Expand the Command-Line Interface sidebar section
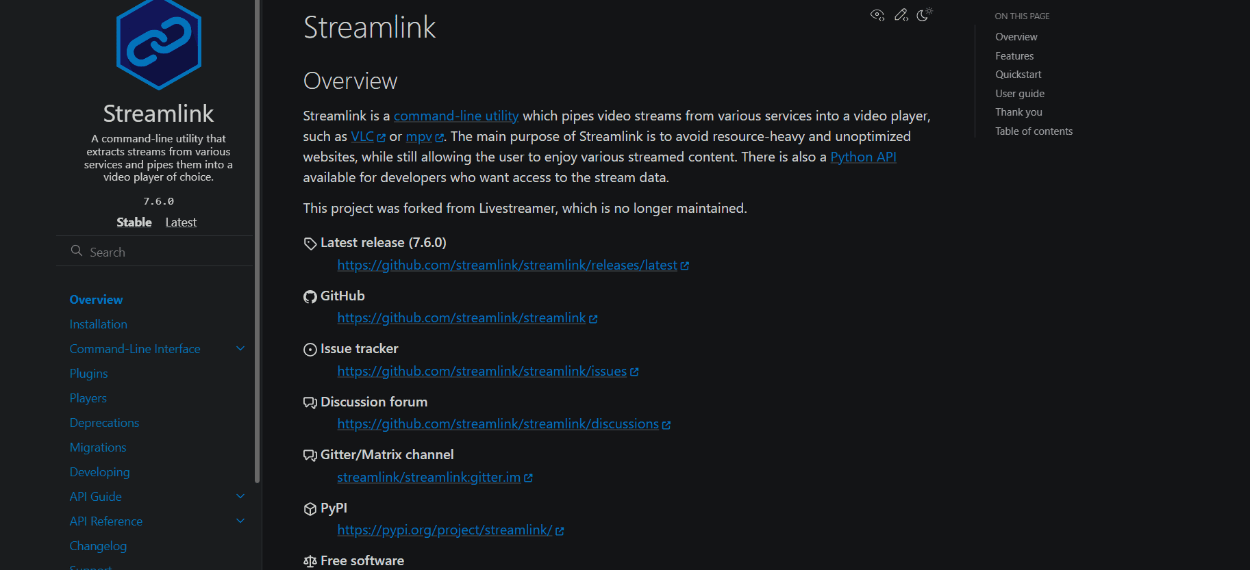 point(240,348)
